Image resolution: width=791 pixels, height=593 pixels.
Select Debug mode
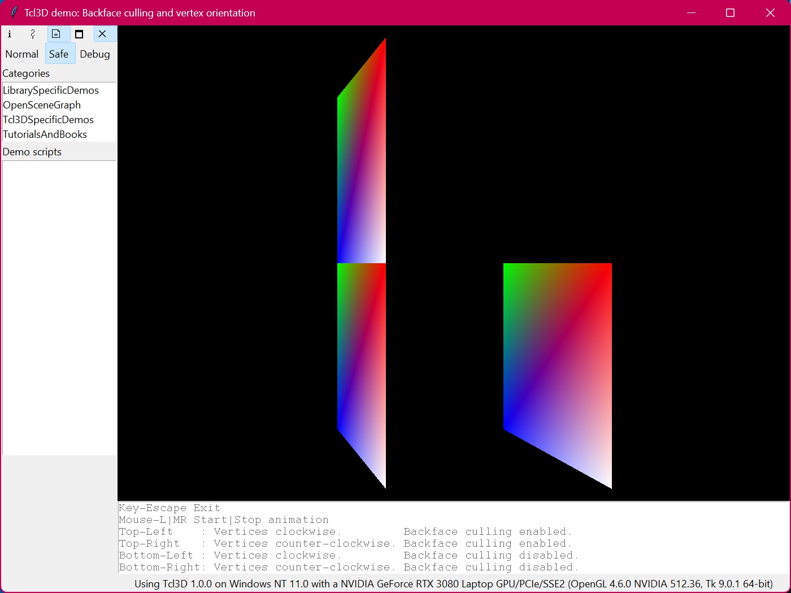(95, 54)
